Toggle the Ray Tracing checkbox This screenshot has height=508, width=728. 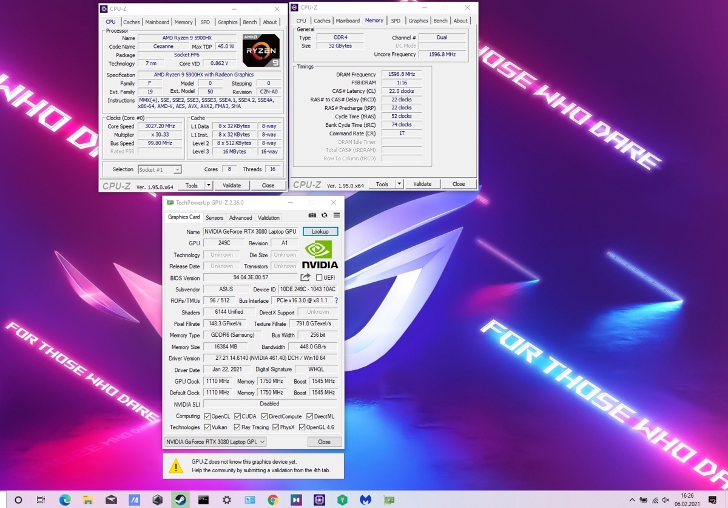click(237, 427)
